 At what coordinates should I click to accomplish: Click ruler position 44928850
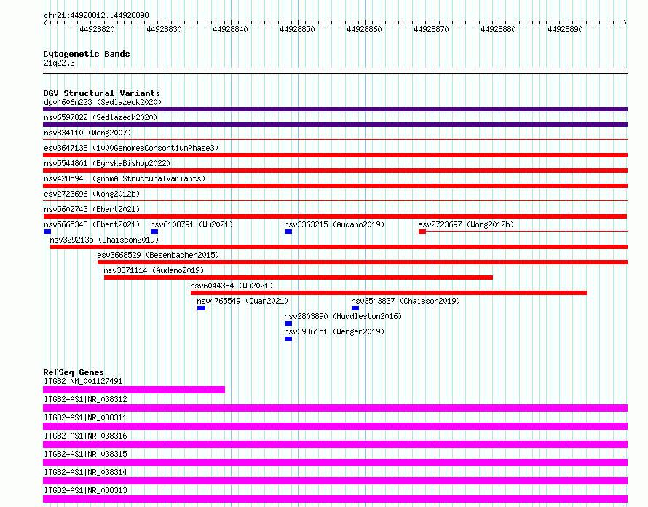click(x=297, y=29)
